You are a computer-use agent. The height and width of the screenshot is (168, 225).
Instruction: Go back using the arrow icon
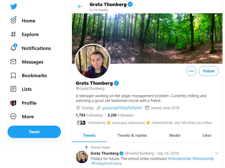80,6
